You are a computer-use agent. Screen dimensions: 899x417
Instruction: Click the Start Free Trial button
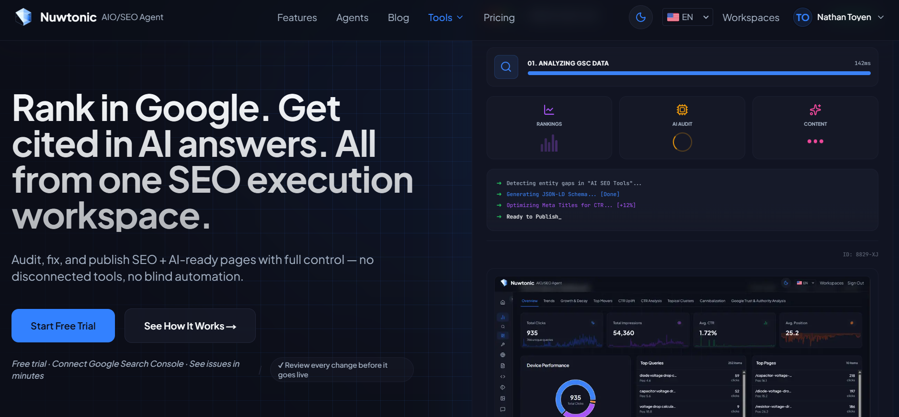click(x=63, y=326)
